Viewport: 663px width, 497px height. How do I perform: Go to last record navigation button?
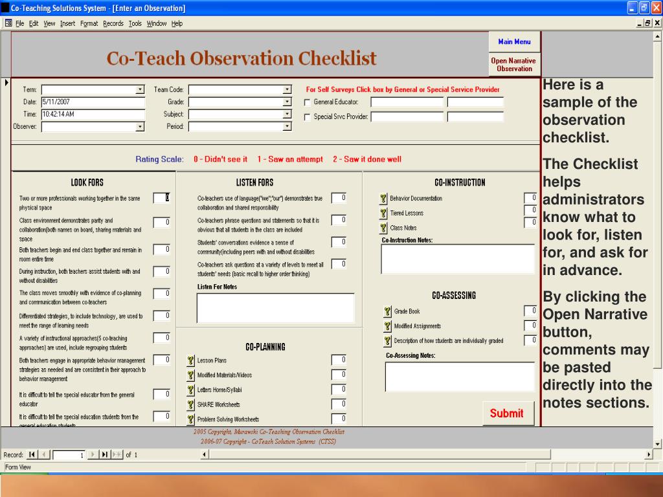coord(104,455)
